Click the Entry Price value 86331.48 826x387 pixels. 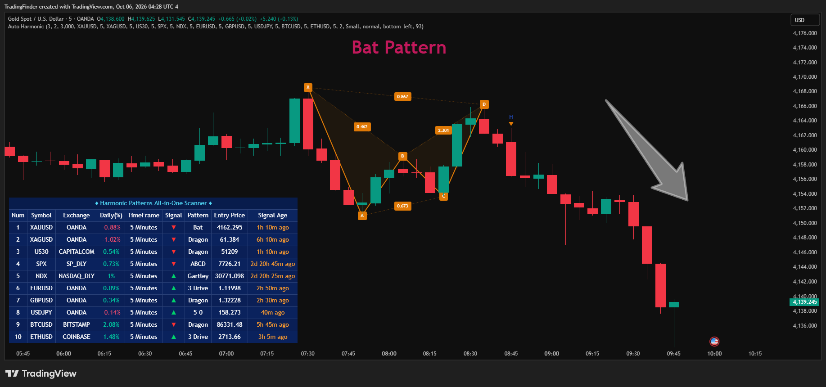[230, 325]
